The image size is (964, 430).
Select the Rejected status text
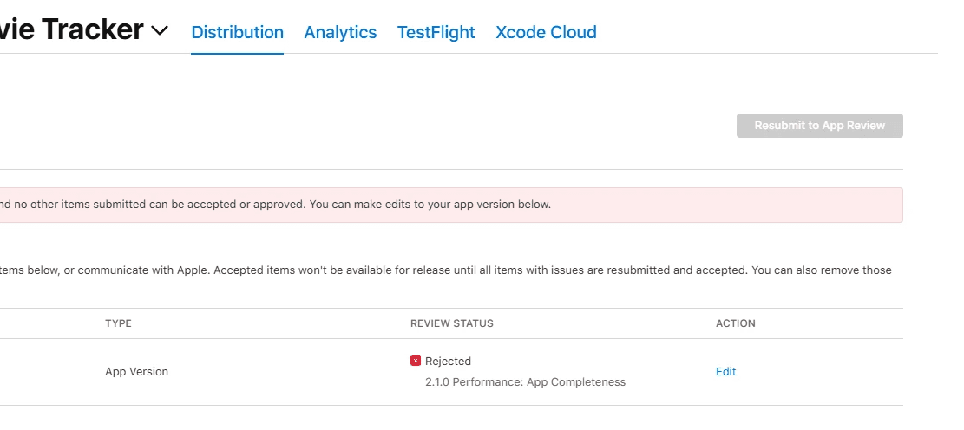[x=448, y=362]
